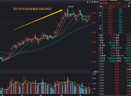Image resolution: width=131 pixels, height=96 pixels.
Task: Click the 外盘 value 9.21万
Action: point(112,53)
